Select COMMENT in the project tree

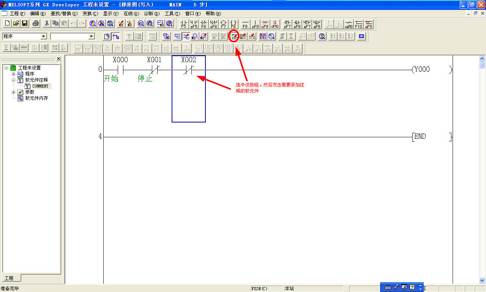(40, 86)
